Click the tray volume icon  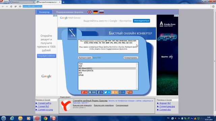click(175, 118)
